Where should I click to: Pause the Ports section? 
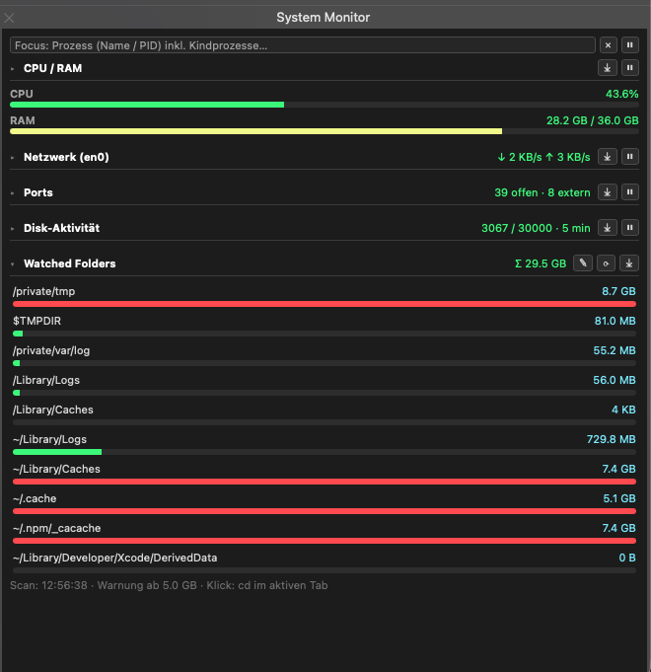coord(630,192)
